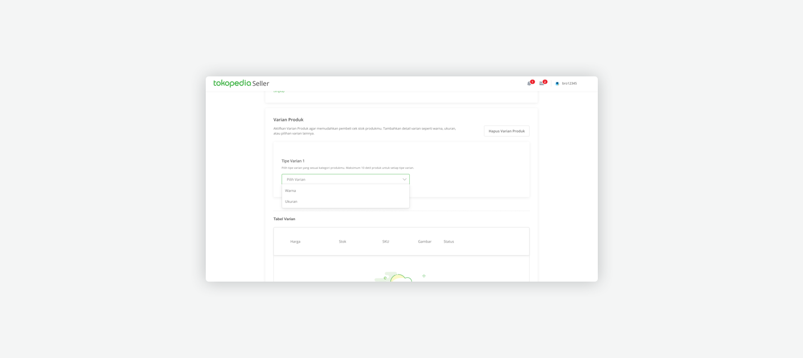Viewport: 803px width, 358px height.
Task: Click the bro12345 username
Action: pos(569,84)
